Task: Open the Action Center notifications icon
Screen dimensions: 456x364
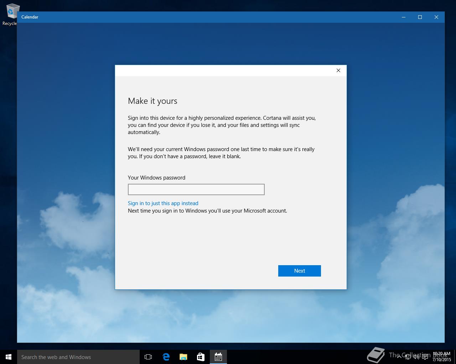Action: click(x=425, y=357)
